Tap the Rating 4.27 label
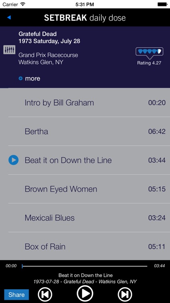 click(149, 63)
